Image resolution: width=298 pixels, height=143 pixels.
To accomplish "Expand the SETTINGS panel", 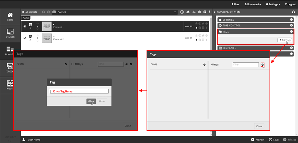I will (256, 20).
